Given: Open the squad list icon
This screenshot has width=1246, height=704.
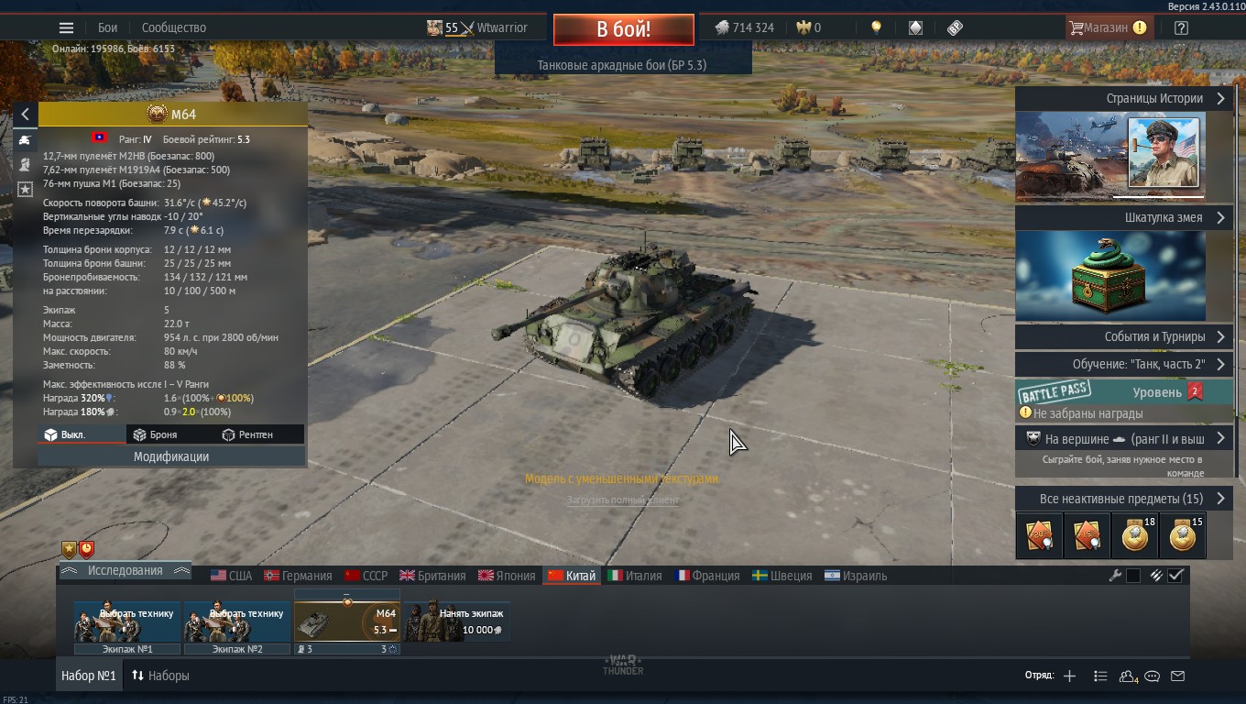Looking at the screenshot, I should coord(1101,676).
